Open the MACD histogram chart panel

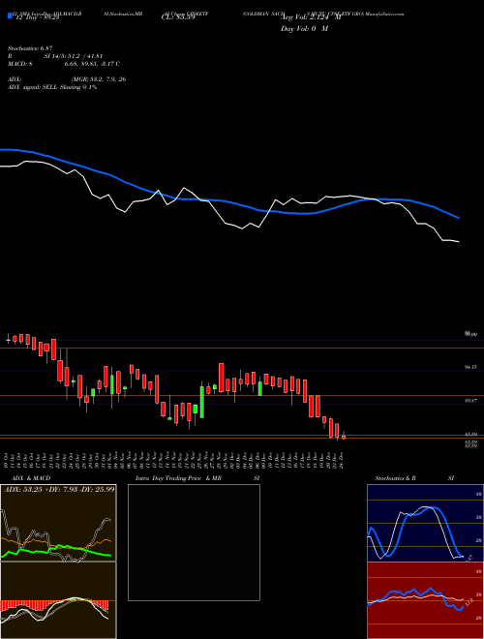tap(58, 600)
